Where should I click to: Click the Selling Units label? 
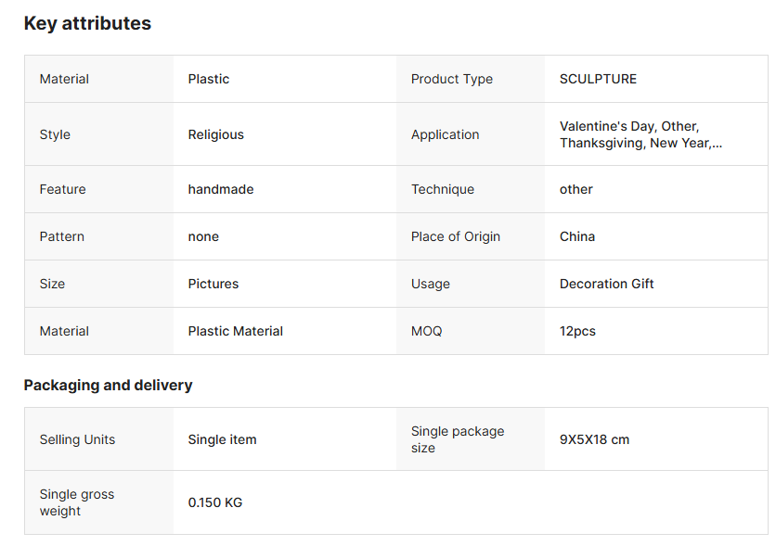77,439
